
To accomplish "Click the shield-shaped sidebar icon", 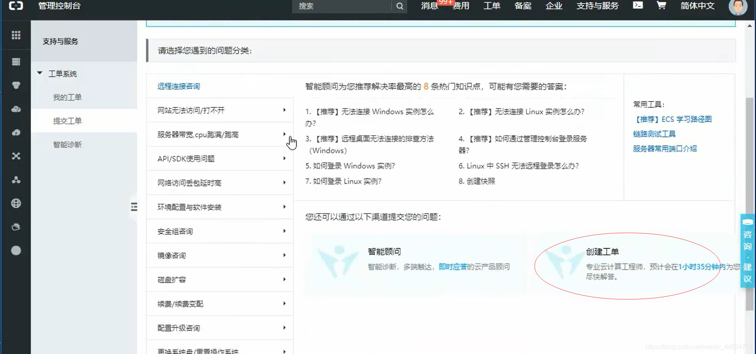I will tap(16, 85).
